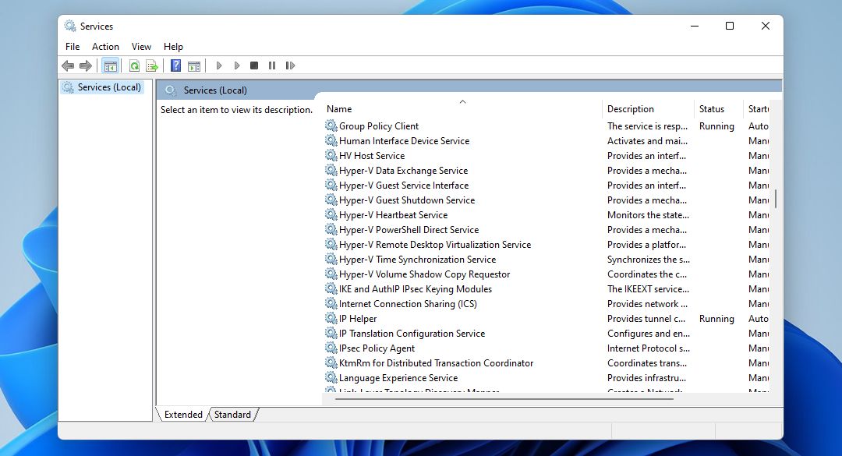Click 'Internet Protocol s...' description cell
Viewport: 842px width, 456px height.
(648, 348)
